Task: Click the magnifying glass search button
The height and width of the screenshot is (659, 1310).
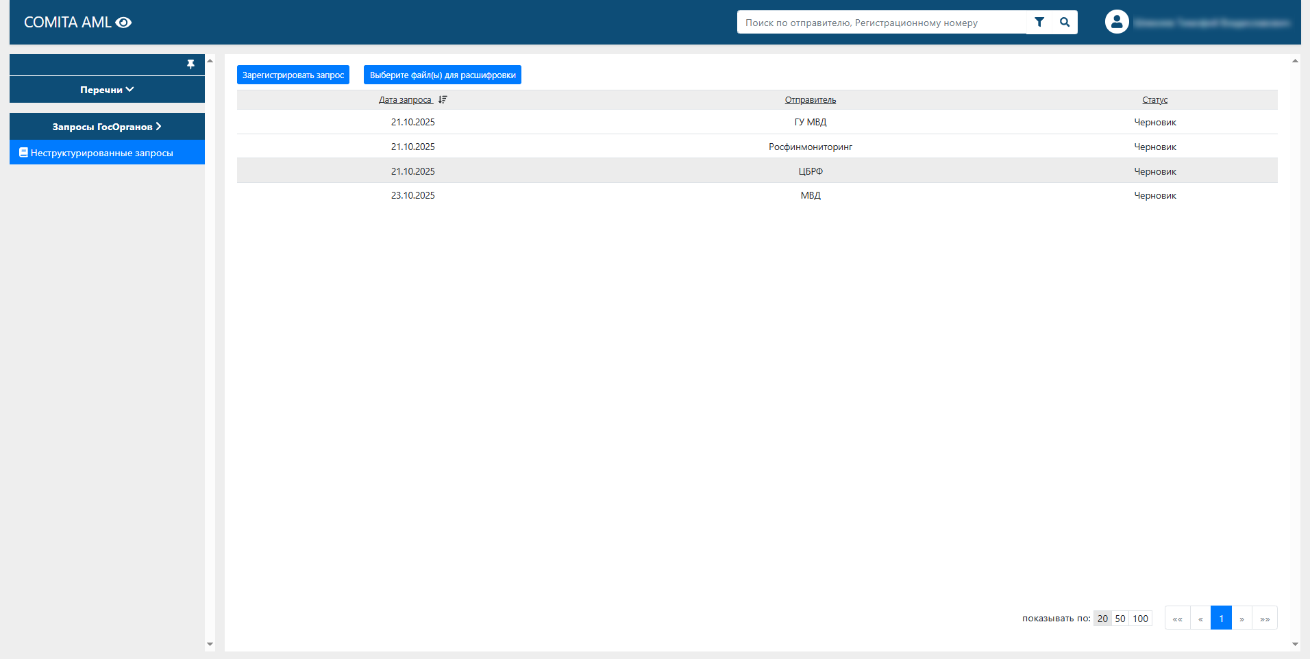Action: click(1065, 22)
